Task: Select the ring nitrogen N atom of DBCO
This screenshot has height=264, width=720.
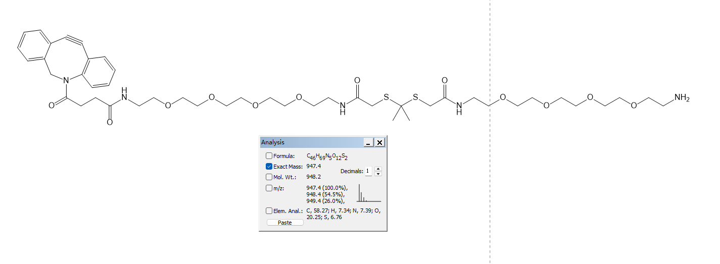Action: (x=66, y=79)
